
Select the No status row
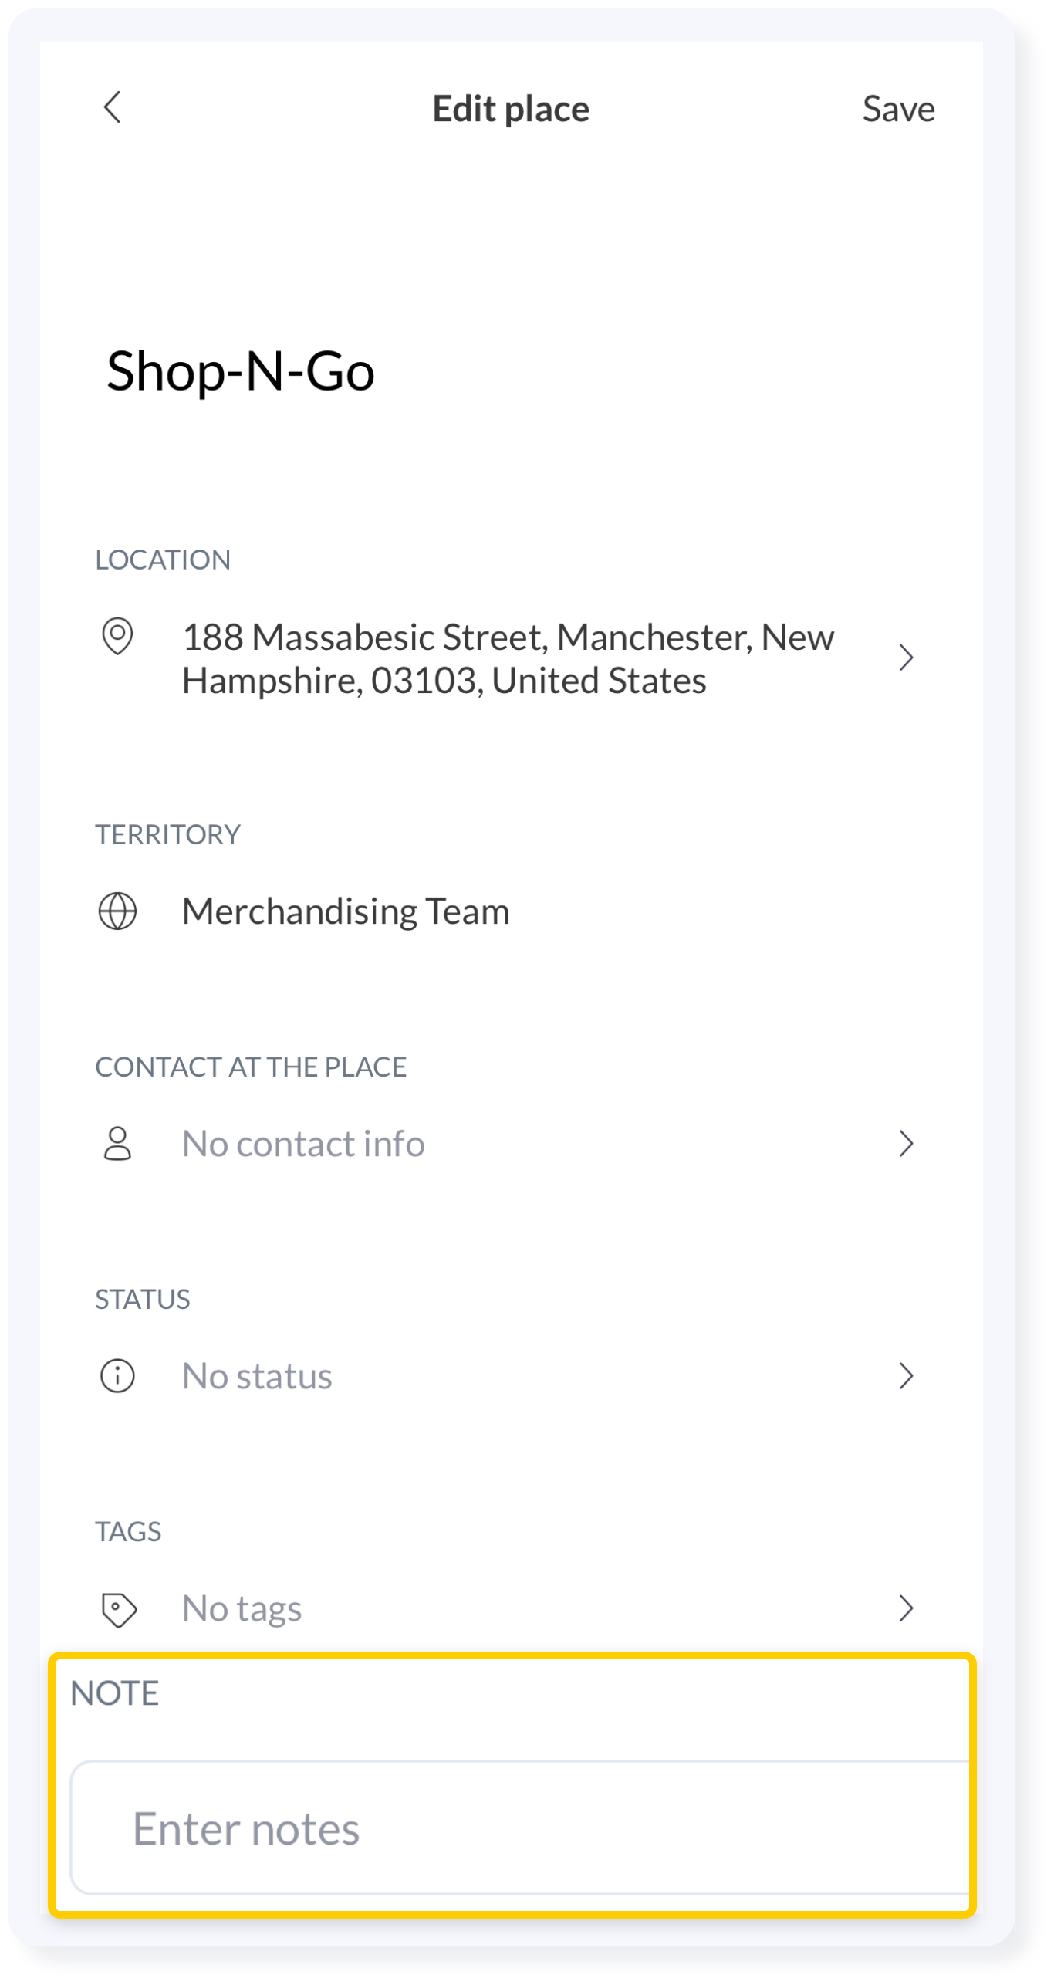[x=256, y=1375]
